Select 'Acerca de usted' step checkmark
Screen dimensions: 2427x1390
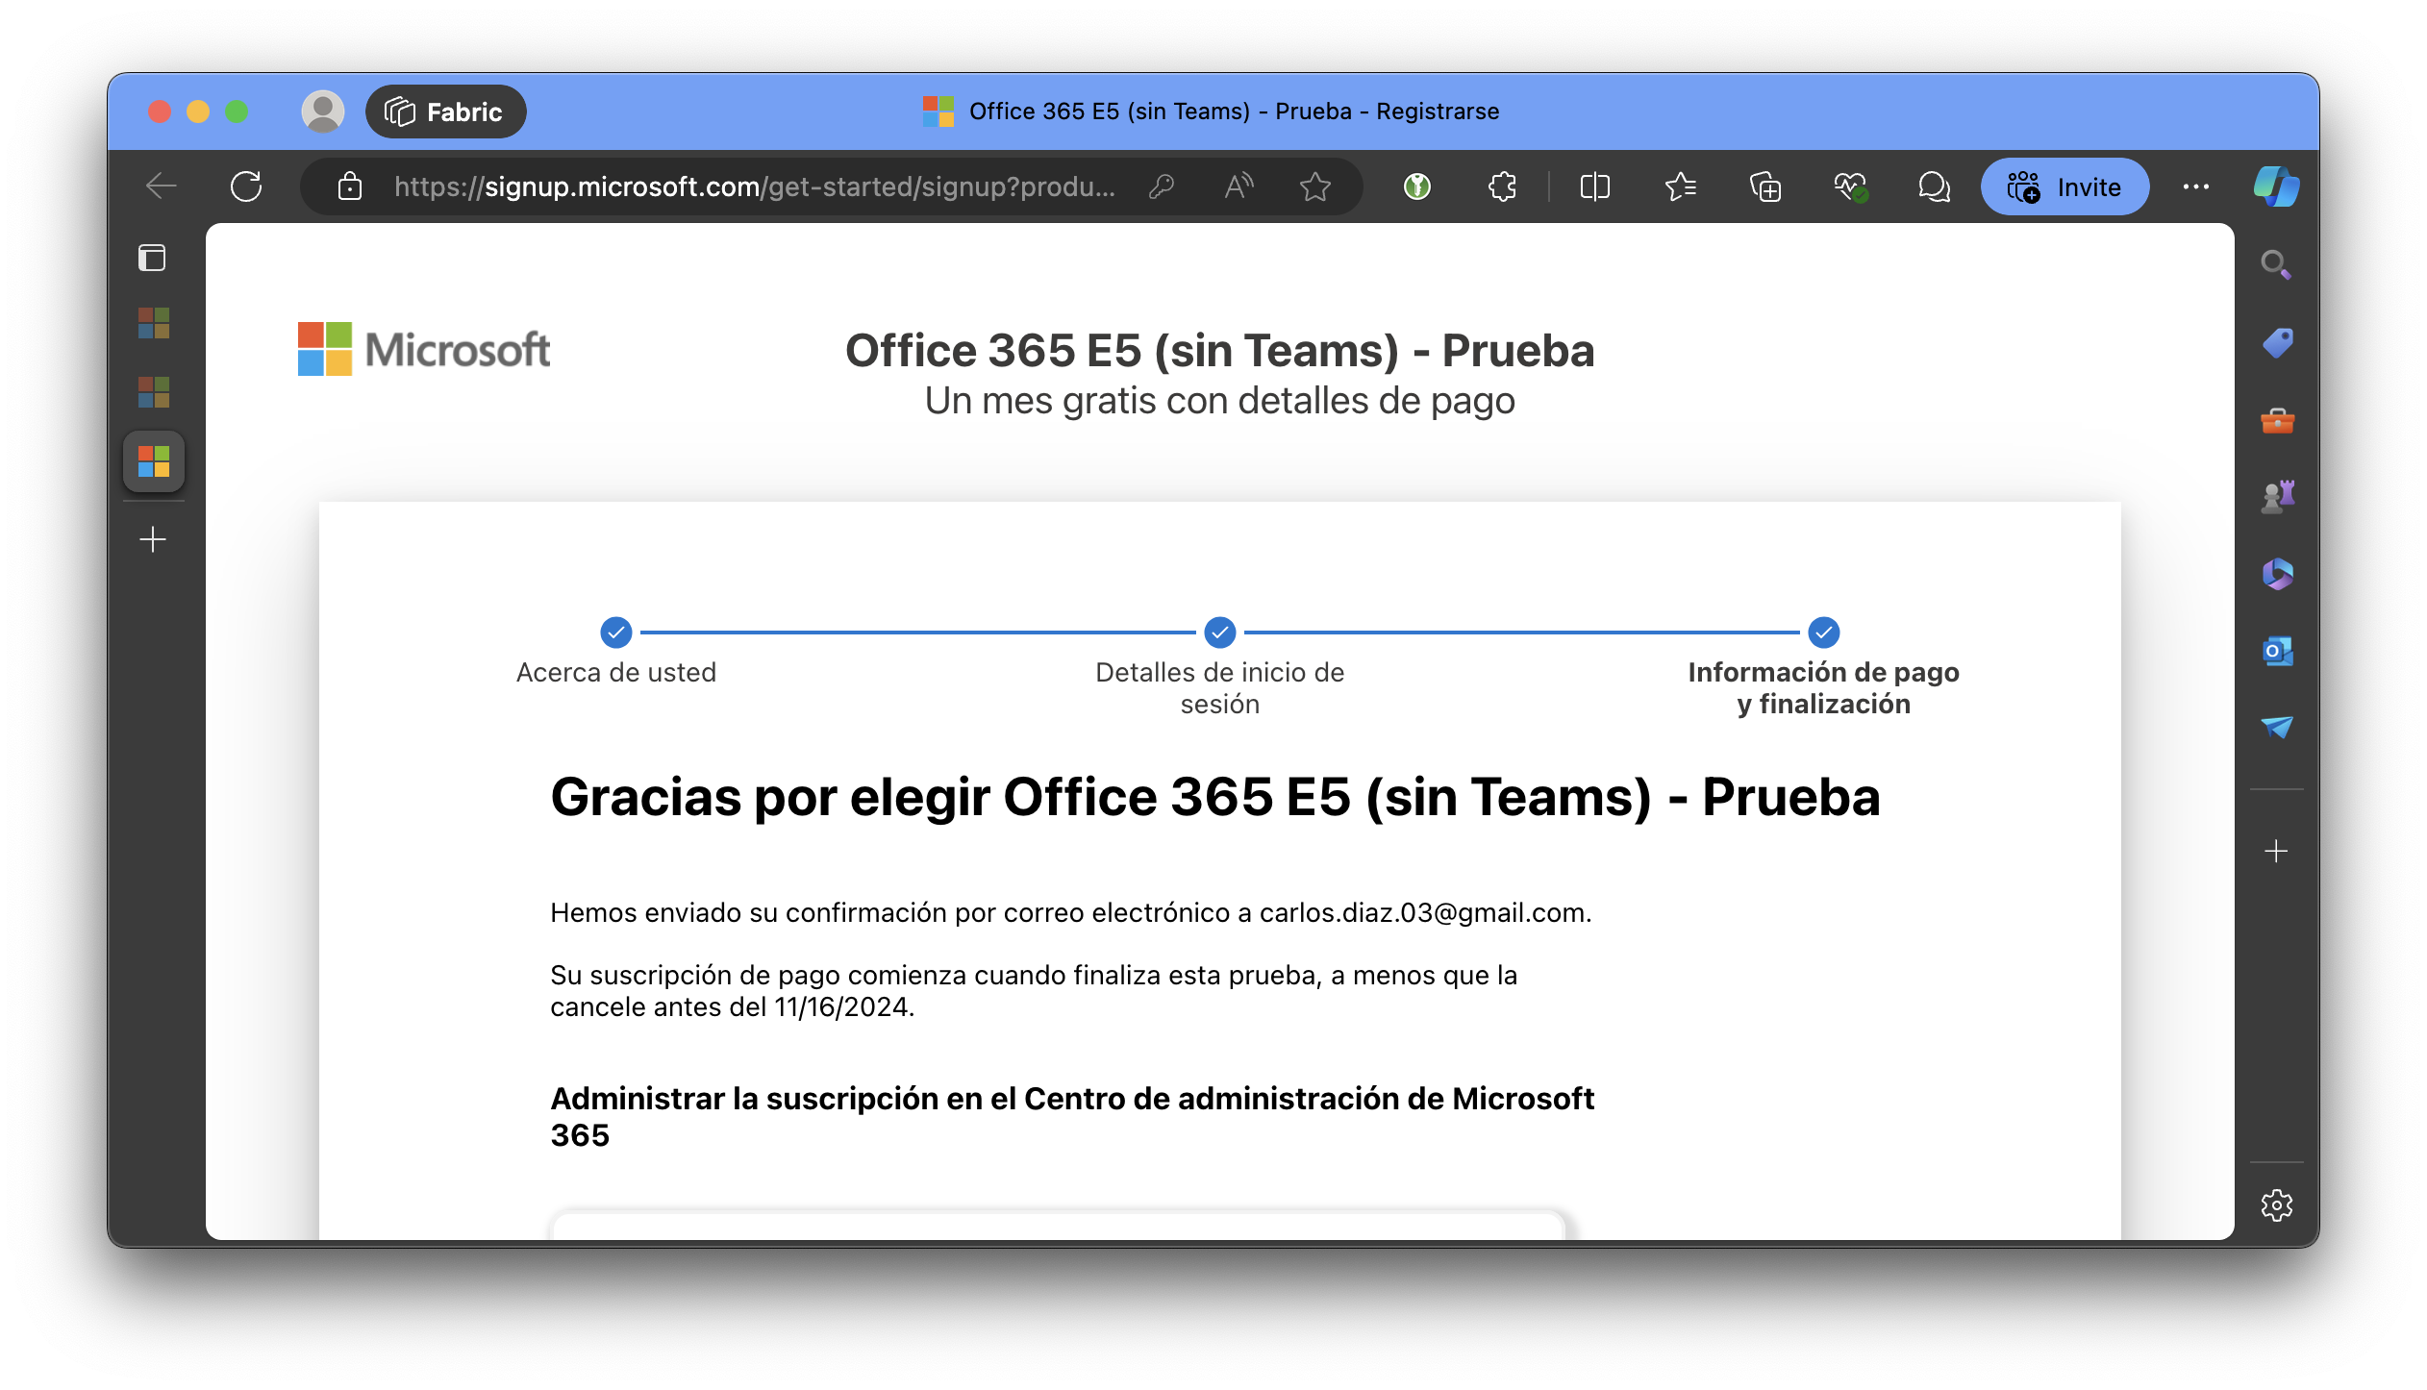click(616, 633)
